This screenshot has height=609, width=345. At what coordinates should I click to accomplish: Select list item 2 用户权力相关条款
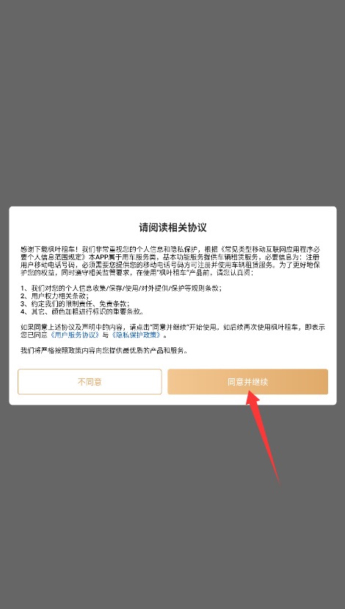[54, 296]
